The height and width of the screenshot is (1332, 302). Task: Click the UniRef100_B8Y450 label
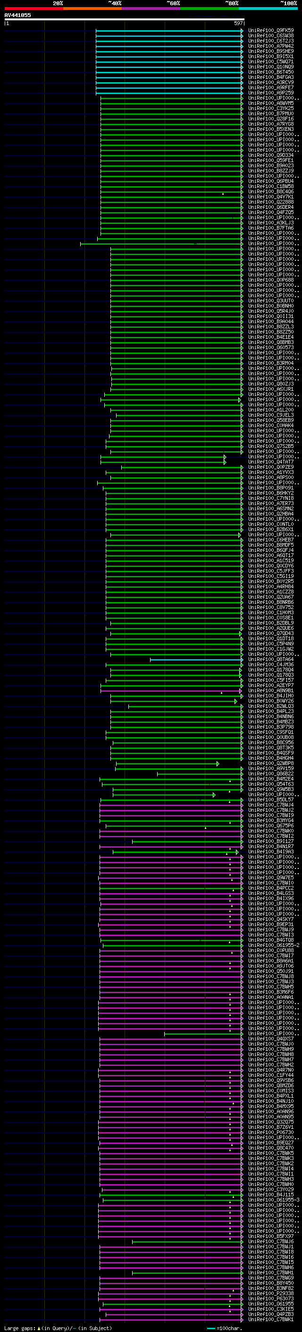point(271,1283)
